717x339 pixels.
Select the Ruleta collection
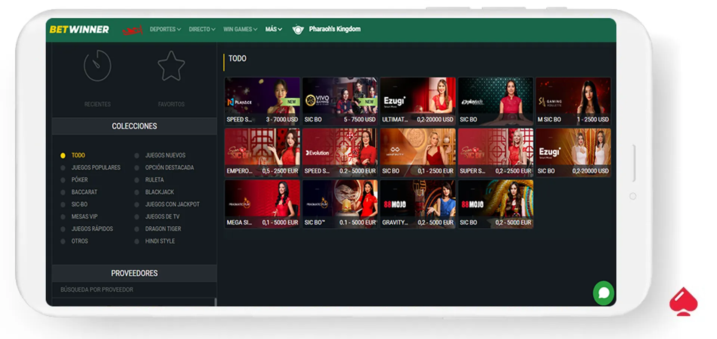[x=154, y=180]
